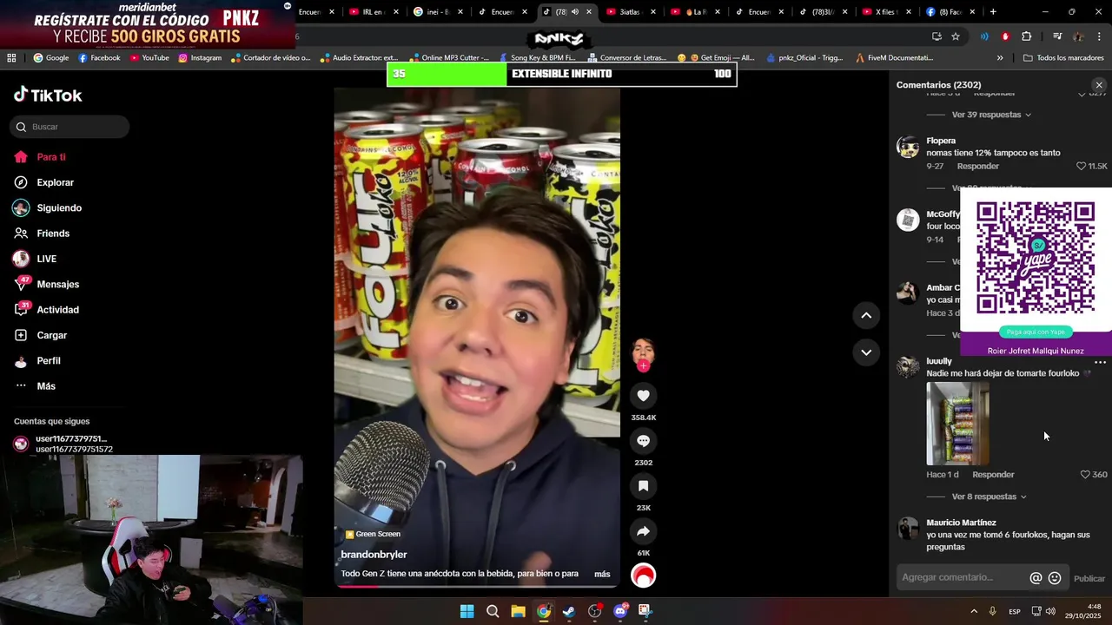The height and width of the screenshot is (625, 1112).
Task: Bookmark this page with the star icon
Action: (956, 36)
